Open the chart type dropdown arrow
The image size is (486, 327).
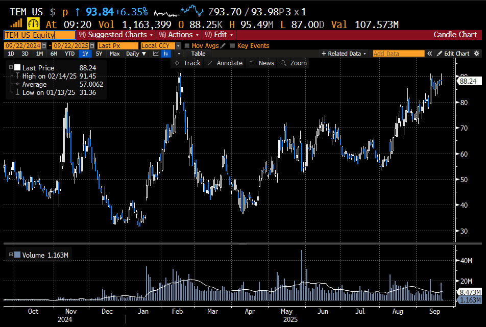[x=179, y=54]
